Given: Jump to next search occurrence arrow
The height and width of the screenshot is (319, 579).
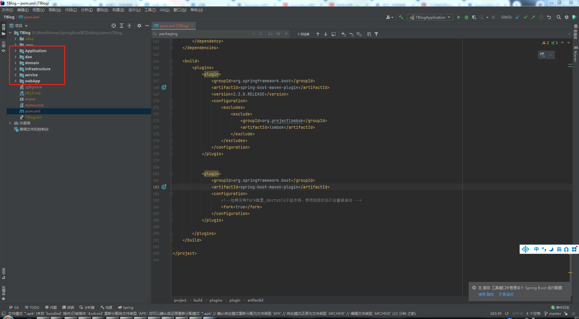Looking at the screenshot, I should 326,34.
